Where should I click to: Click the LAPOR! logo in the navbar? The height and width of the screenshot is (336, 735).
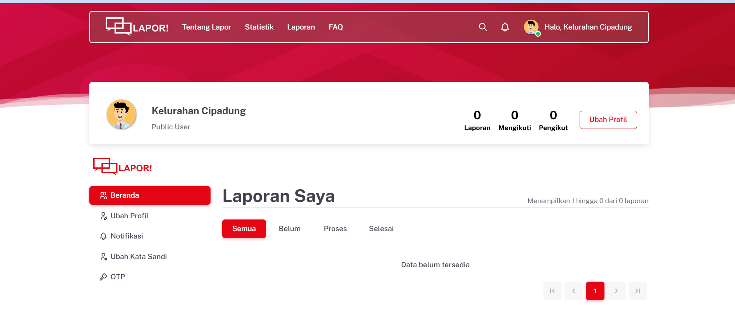[137, 27]
